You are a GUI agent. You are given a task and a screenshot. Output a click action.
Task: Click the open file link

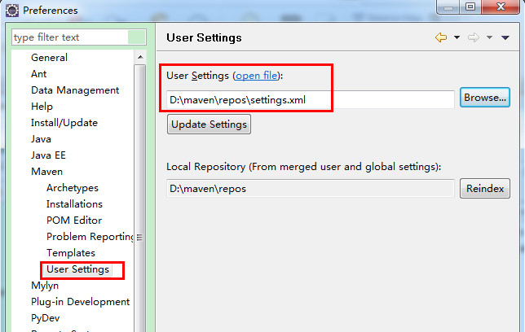[x=257, y=75]
